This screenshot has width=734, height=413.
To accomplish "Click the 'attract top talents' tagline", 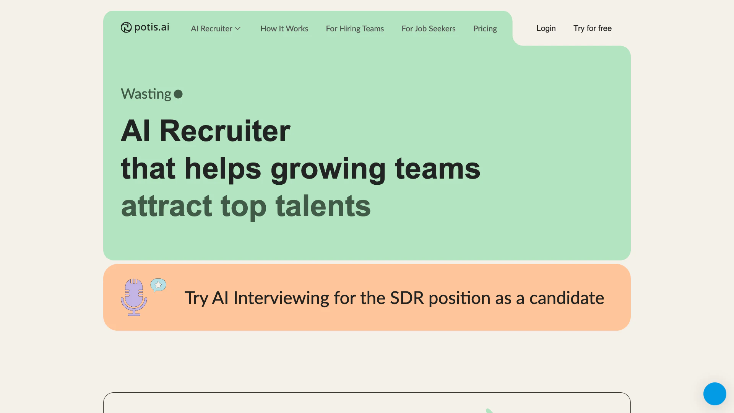I will (x=246, y=206).
